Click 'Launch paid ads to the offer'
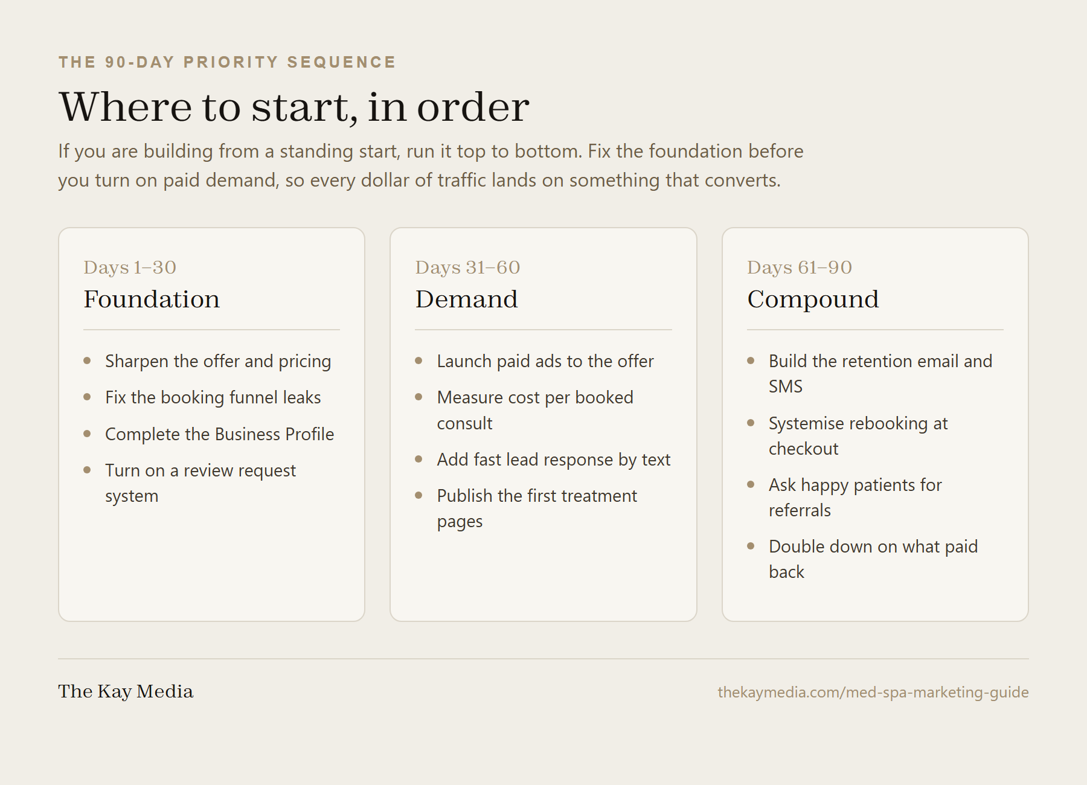Viewport: 1087px width, 785px height. click(x=545, y=361)
